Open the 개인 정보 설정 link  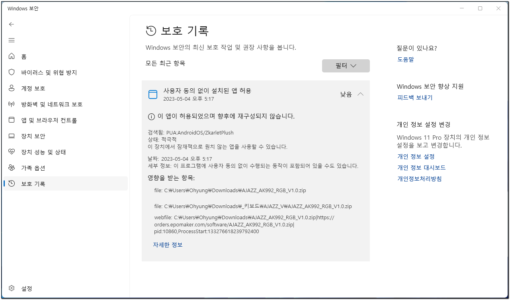416,156
